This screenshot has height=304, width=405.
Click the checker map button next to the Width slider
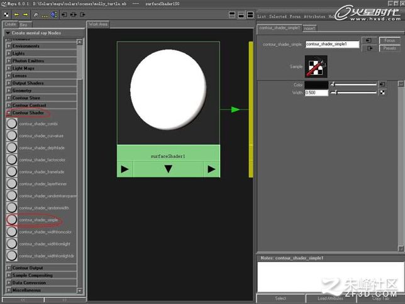(382, 93)
